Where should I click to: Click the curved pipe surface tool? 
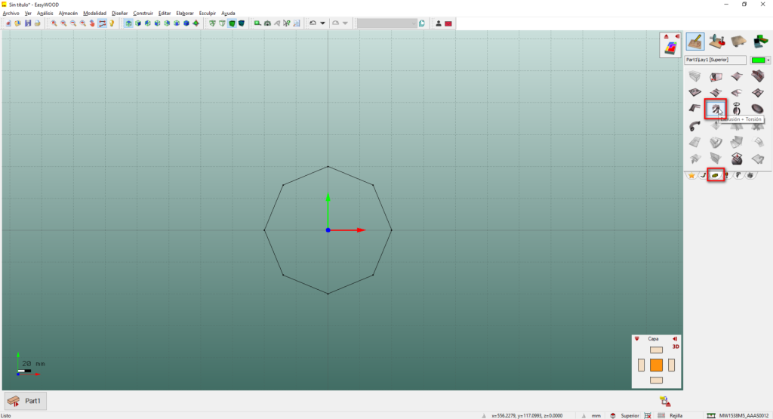coord(694,125)
